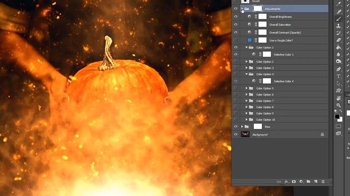Create a new layer

(316, 181)
